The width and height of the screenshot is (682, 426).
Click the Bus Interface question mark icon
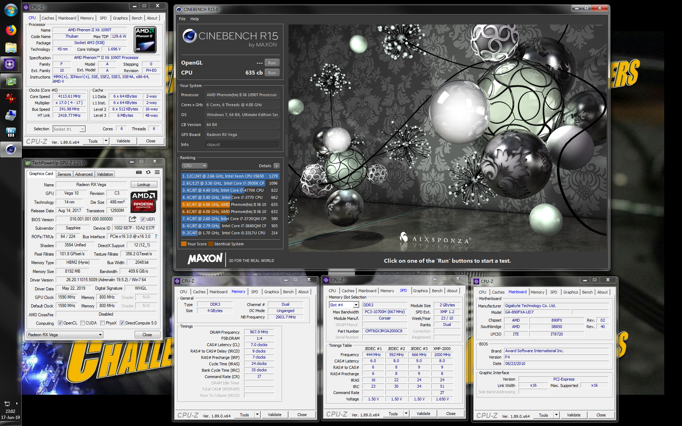pyautogui.click(x=156, y=236)
